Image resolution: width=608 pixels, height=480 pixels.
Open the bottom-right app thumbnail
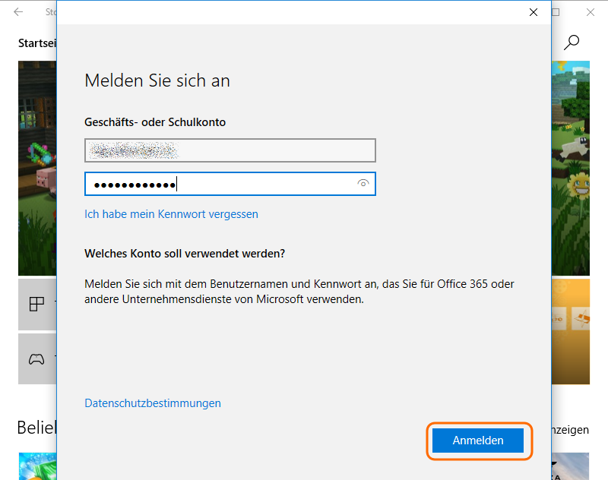tap(571, 466)
